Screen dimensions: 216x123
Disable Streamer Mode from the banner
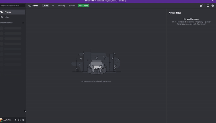point(122,1)
